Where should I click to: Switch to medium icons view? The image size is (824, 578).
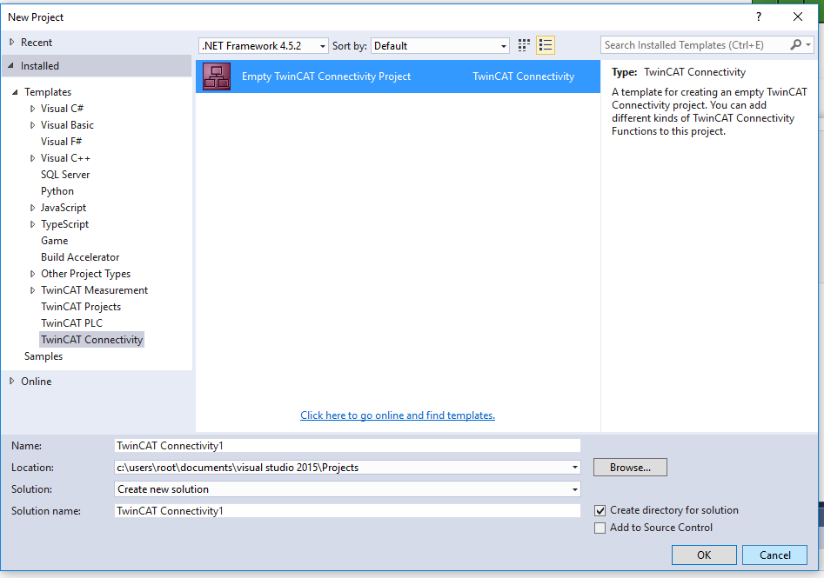524,46
